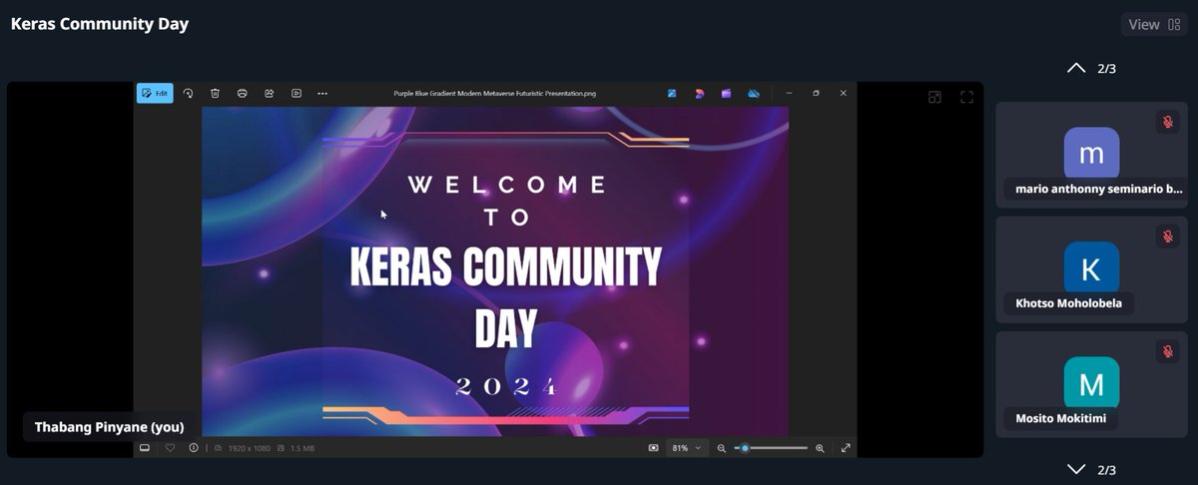Click the Photos file name title text
Image resolution: width=1198 pixels, height=485 pixels.
point(495,93)
